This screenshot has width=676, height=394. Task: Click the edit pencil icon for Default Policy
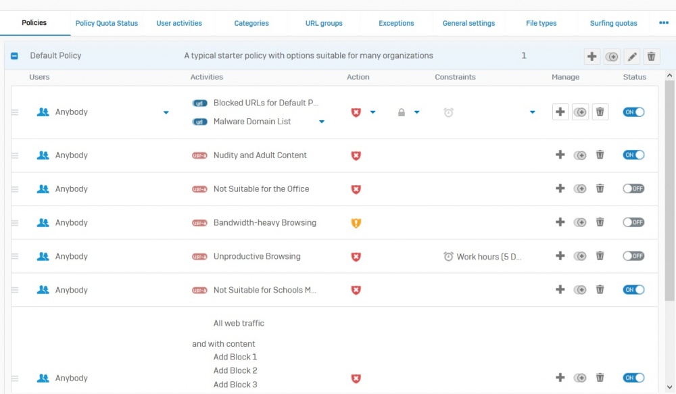[631, 57]
